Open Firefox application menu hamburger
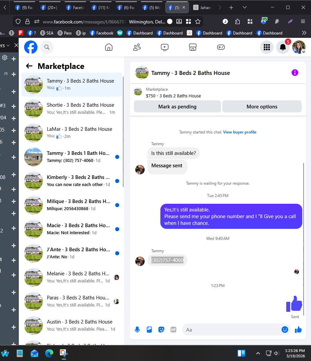This screenshot has width=311, height=361. 303,21
